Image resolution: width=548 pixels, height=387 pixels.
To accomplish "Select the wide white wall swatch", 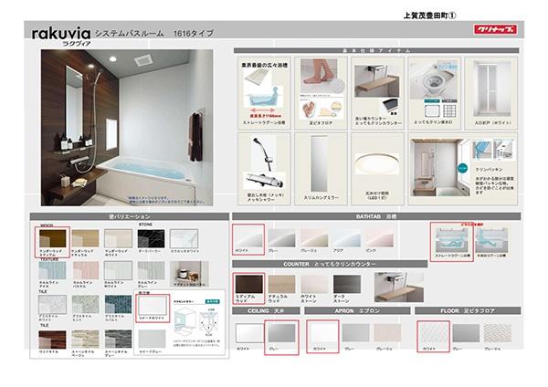I will tap(153, 306).
